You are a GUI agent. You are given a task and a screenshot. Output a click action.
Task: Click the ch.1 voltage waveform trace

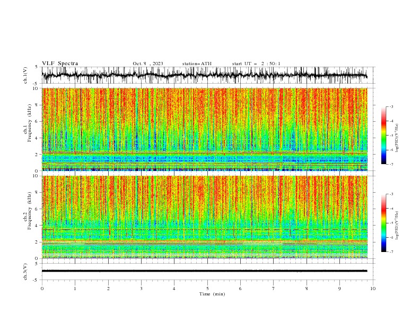[205, 75]
